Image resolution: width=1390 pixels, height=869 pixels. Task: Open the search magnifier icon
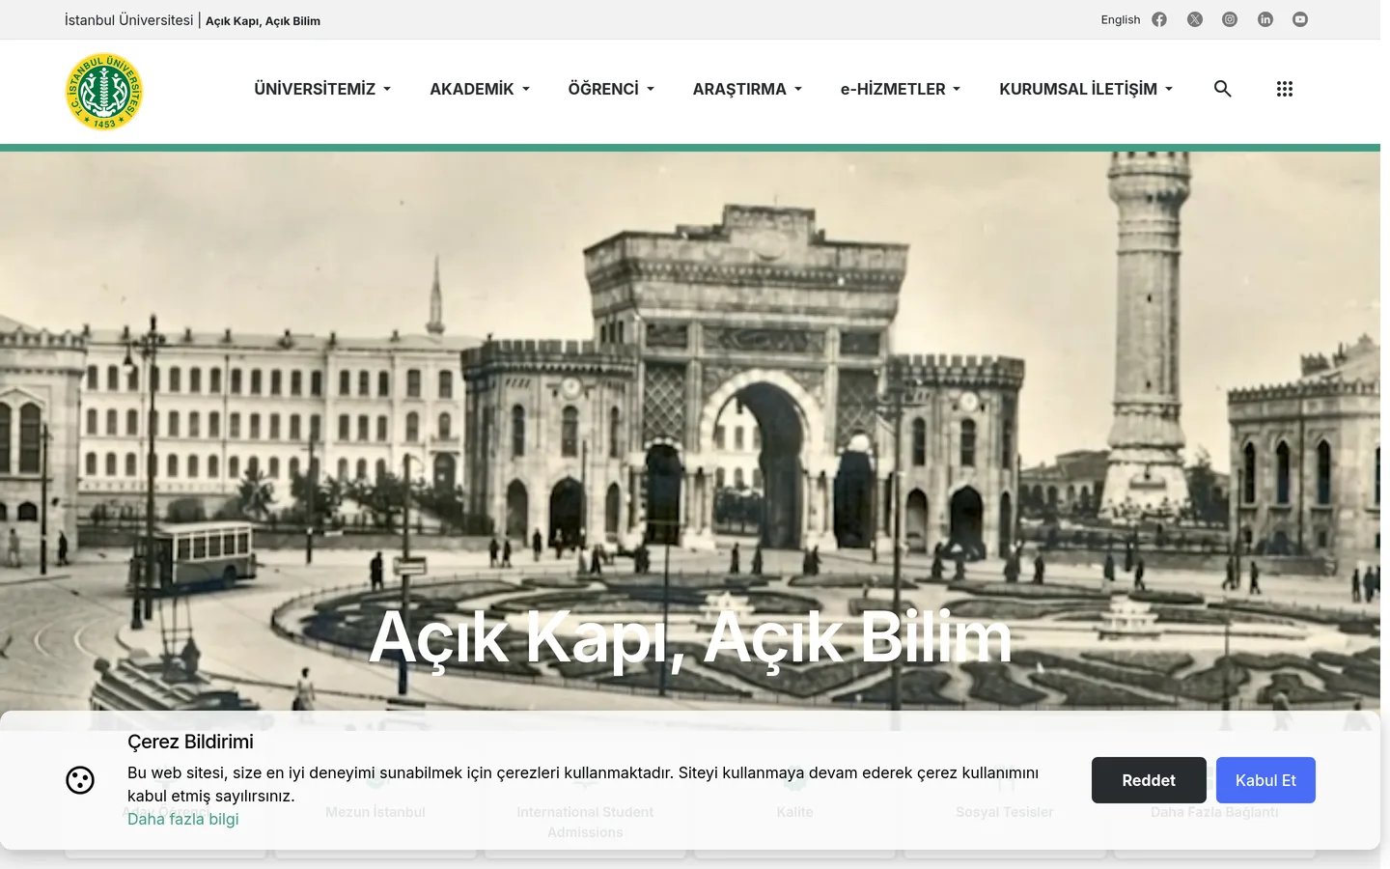[x=1222, y=89]
